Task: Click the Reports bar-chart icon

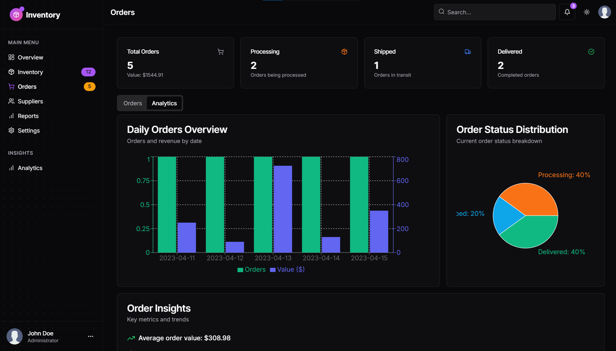Action: (x=11, y=116)
